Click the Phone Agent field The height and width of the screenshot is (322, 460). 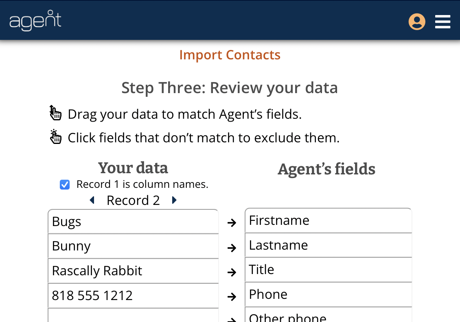[328, 294]
